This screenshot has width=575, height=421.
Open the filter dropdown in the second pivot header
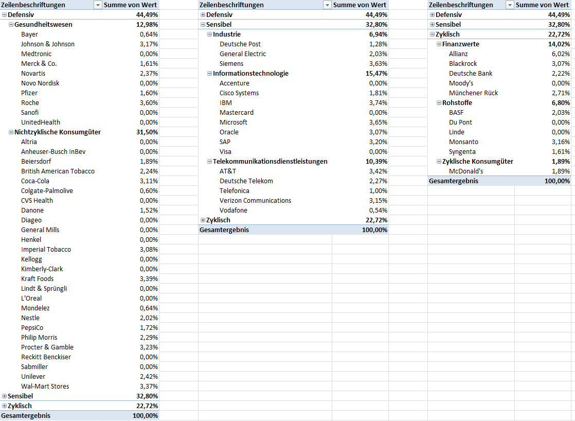click(327, 5)
